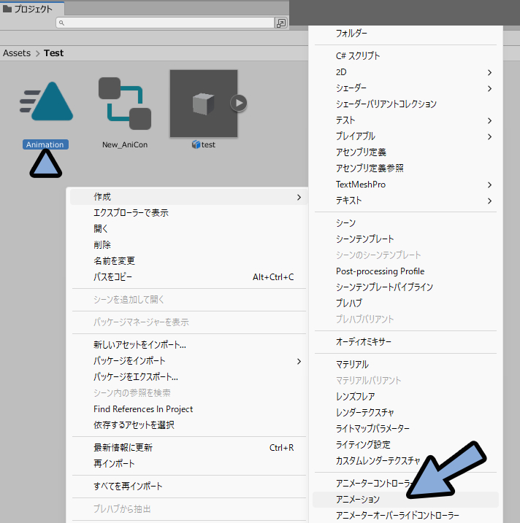This screenshot has width=520, height=523.
Task: Create a Post-processing Profile
Action: coord(405,271)
